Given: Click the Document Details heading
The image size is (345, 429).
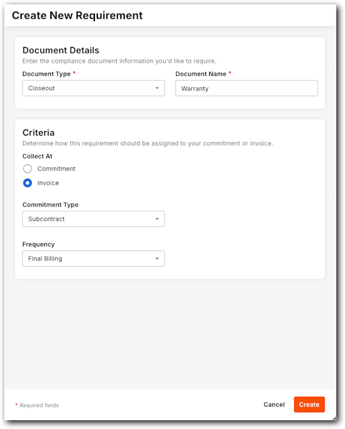Looking at the screenshot, I should (61, 50).
